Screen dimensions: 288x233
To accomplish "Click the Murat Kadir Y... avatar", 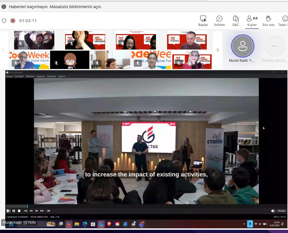I will pyautogui.click(x=242, y=46).
